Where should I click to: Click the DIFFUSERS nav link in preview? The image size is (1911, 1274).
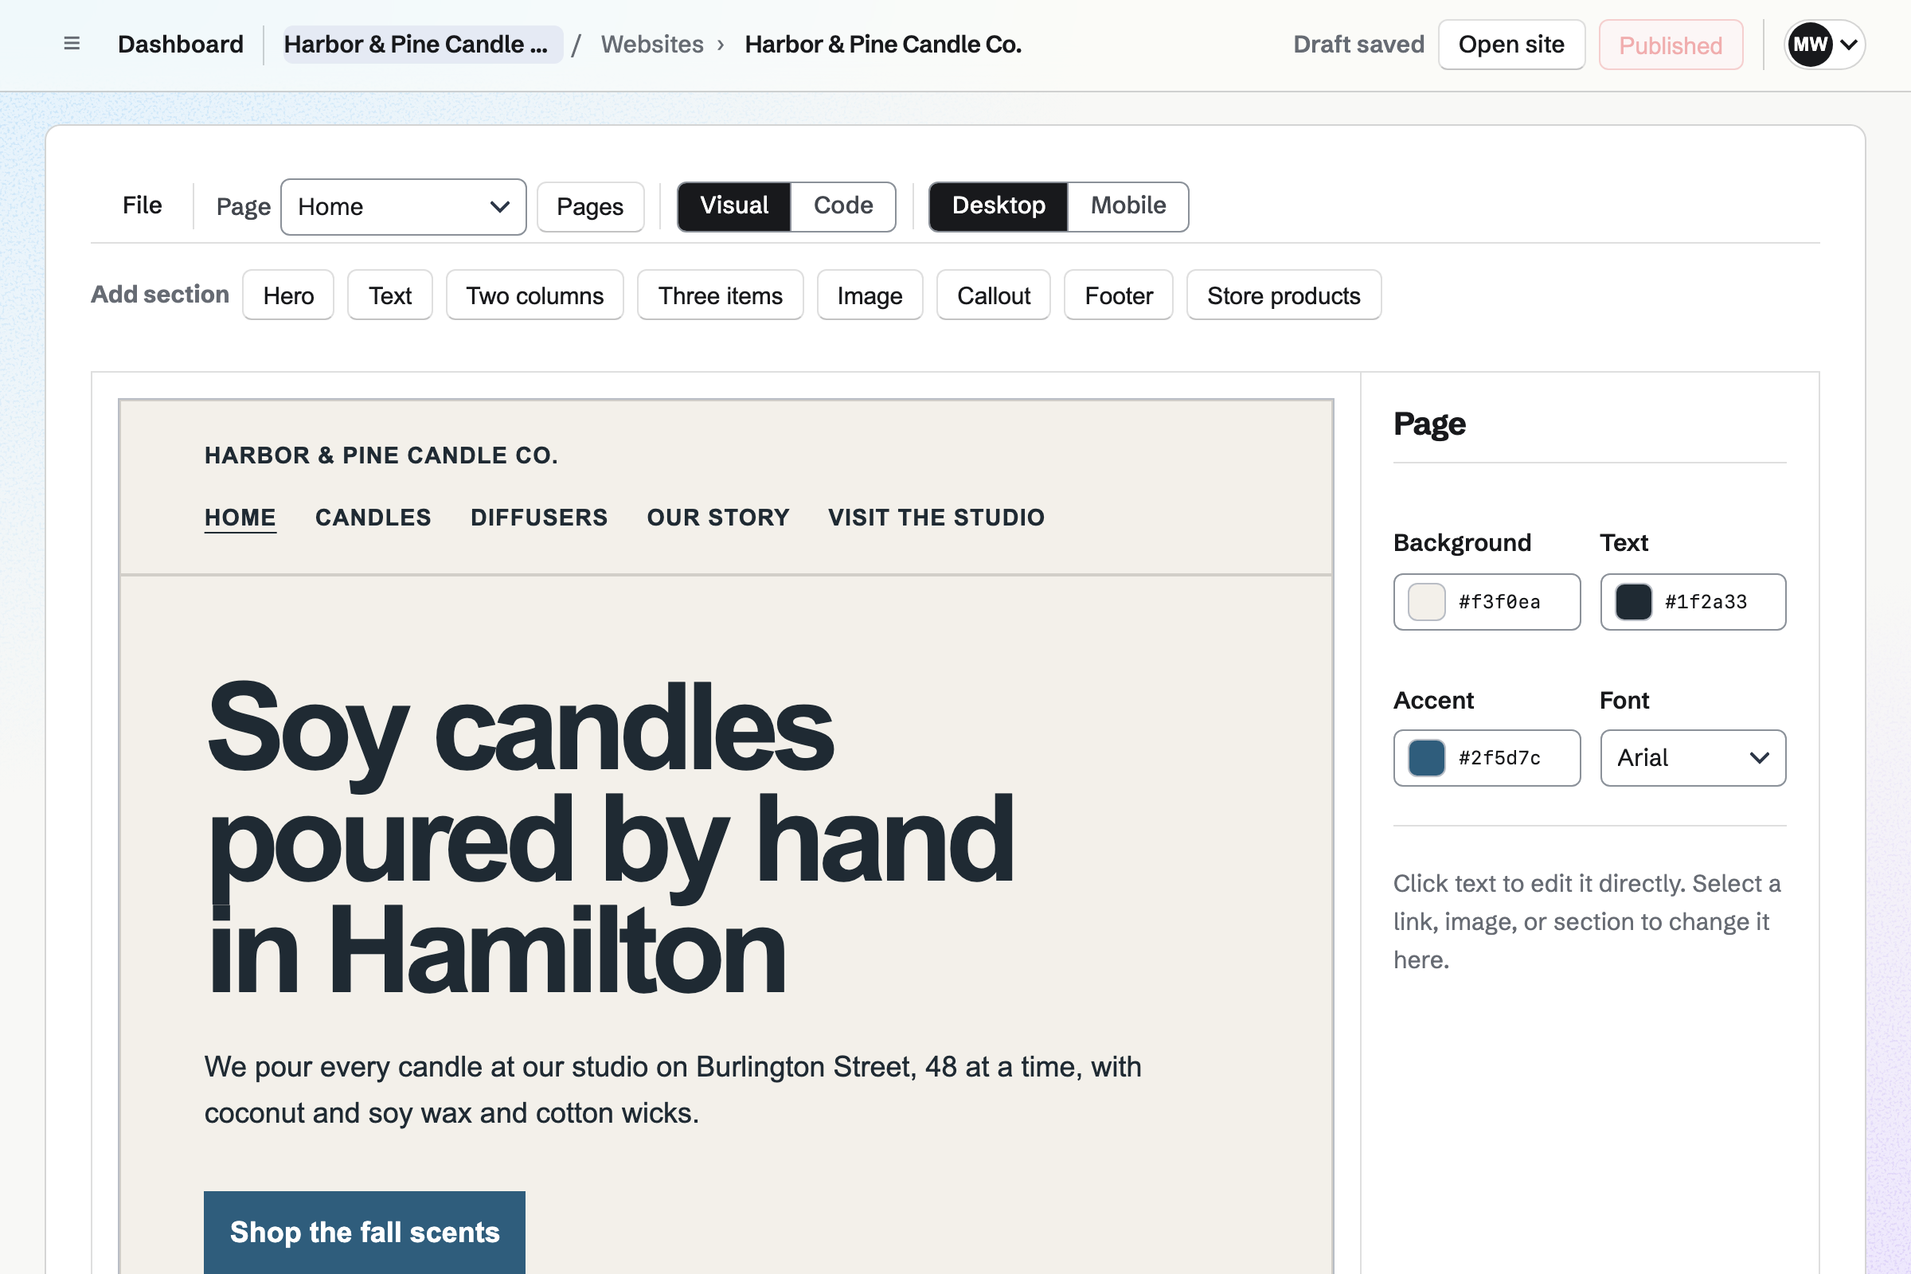tap(539, 518)
